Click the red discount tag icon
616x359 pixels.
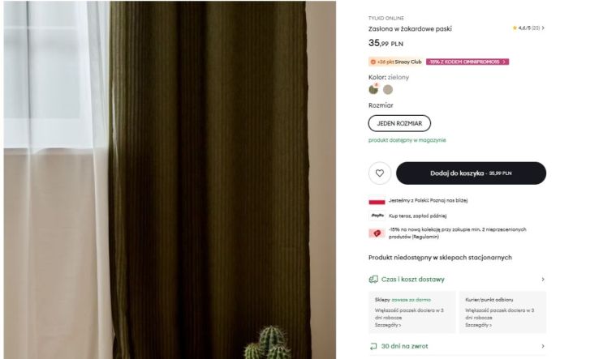point(377,233)
